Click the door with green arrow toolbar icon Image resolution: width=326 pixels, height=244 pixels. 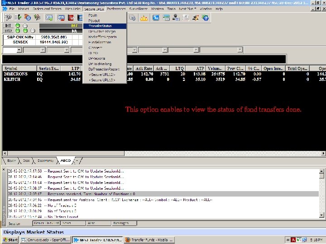18,18
